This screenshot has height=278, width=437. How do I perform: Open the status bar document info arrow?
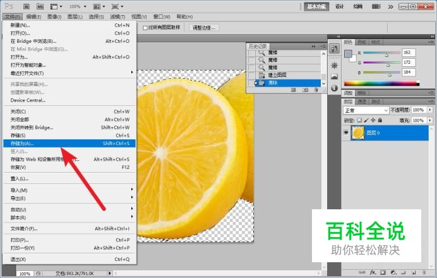tap(109, 274)
